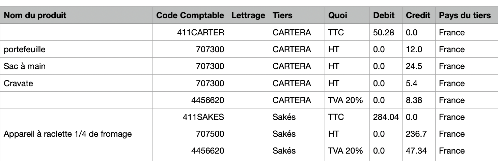Click 'Appareil à raclette 1/4 de fromage' cell
The height and width of the screenshot is (161, 498).
click(76, 134)
